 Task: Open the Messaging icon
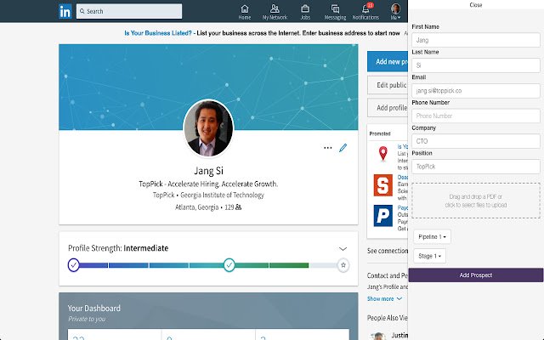coord(335,12)
